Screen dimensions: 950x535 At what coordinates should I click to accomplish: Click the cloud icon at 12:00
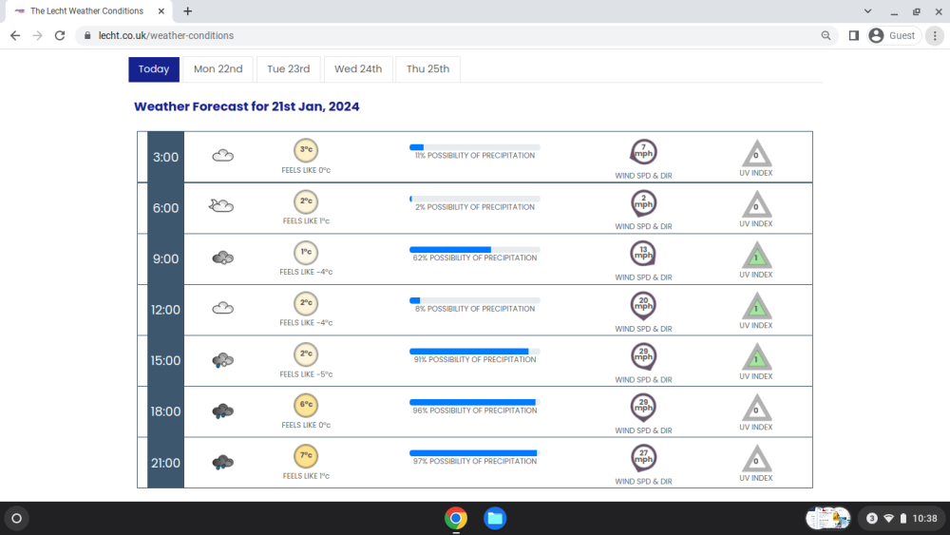[223, 309]
